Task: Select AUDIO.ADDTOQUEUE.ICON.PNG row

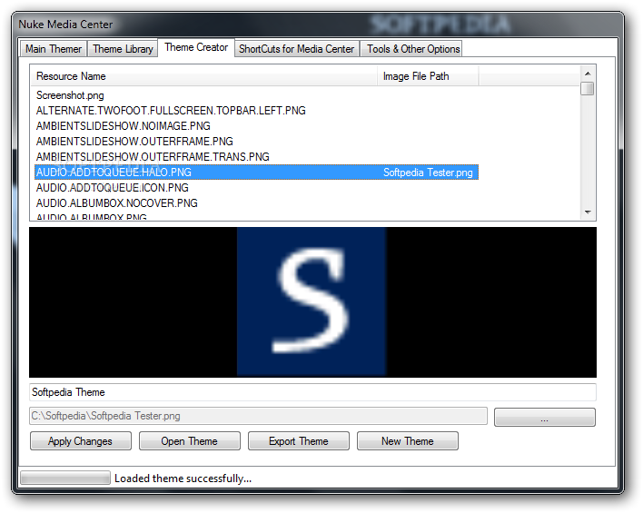Action: point(256,188)
